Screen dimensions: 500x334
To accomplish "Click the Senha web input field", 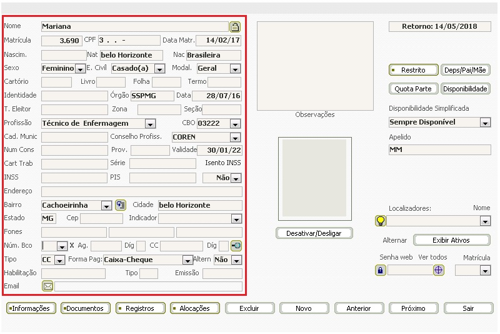I will [x=410, y=271].
